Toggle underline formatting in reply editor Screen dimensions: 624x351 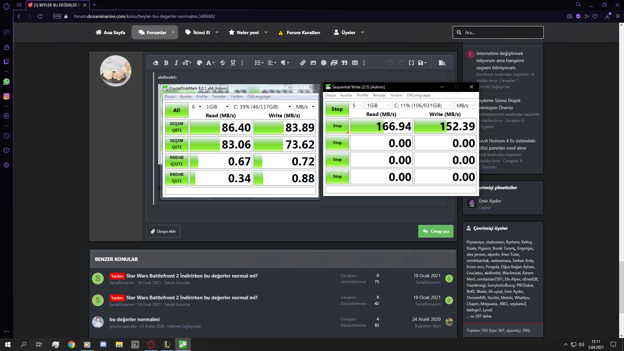point(233,63)
